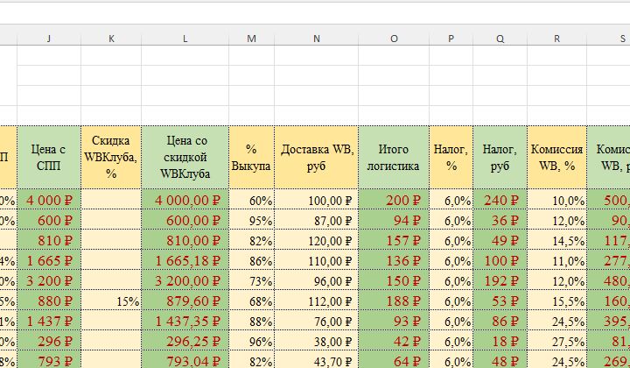
Task: Select the '95%' buyout cell
Action: tap(251, 220)
